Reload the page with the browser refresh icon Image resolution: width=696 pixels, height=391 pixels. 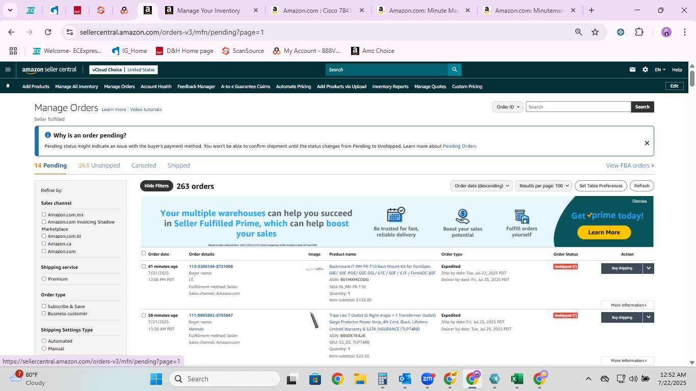pos(48,32)
